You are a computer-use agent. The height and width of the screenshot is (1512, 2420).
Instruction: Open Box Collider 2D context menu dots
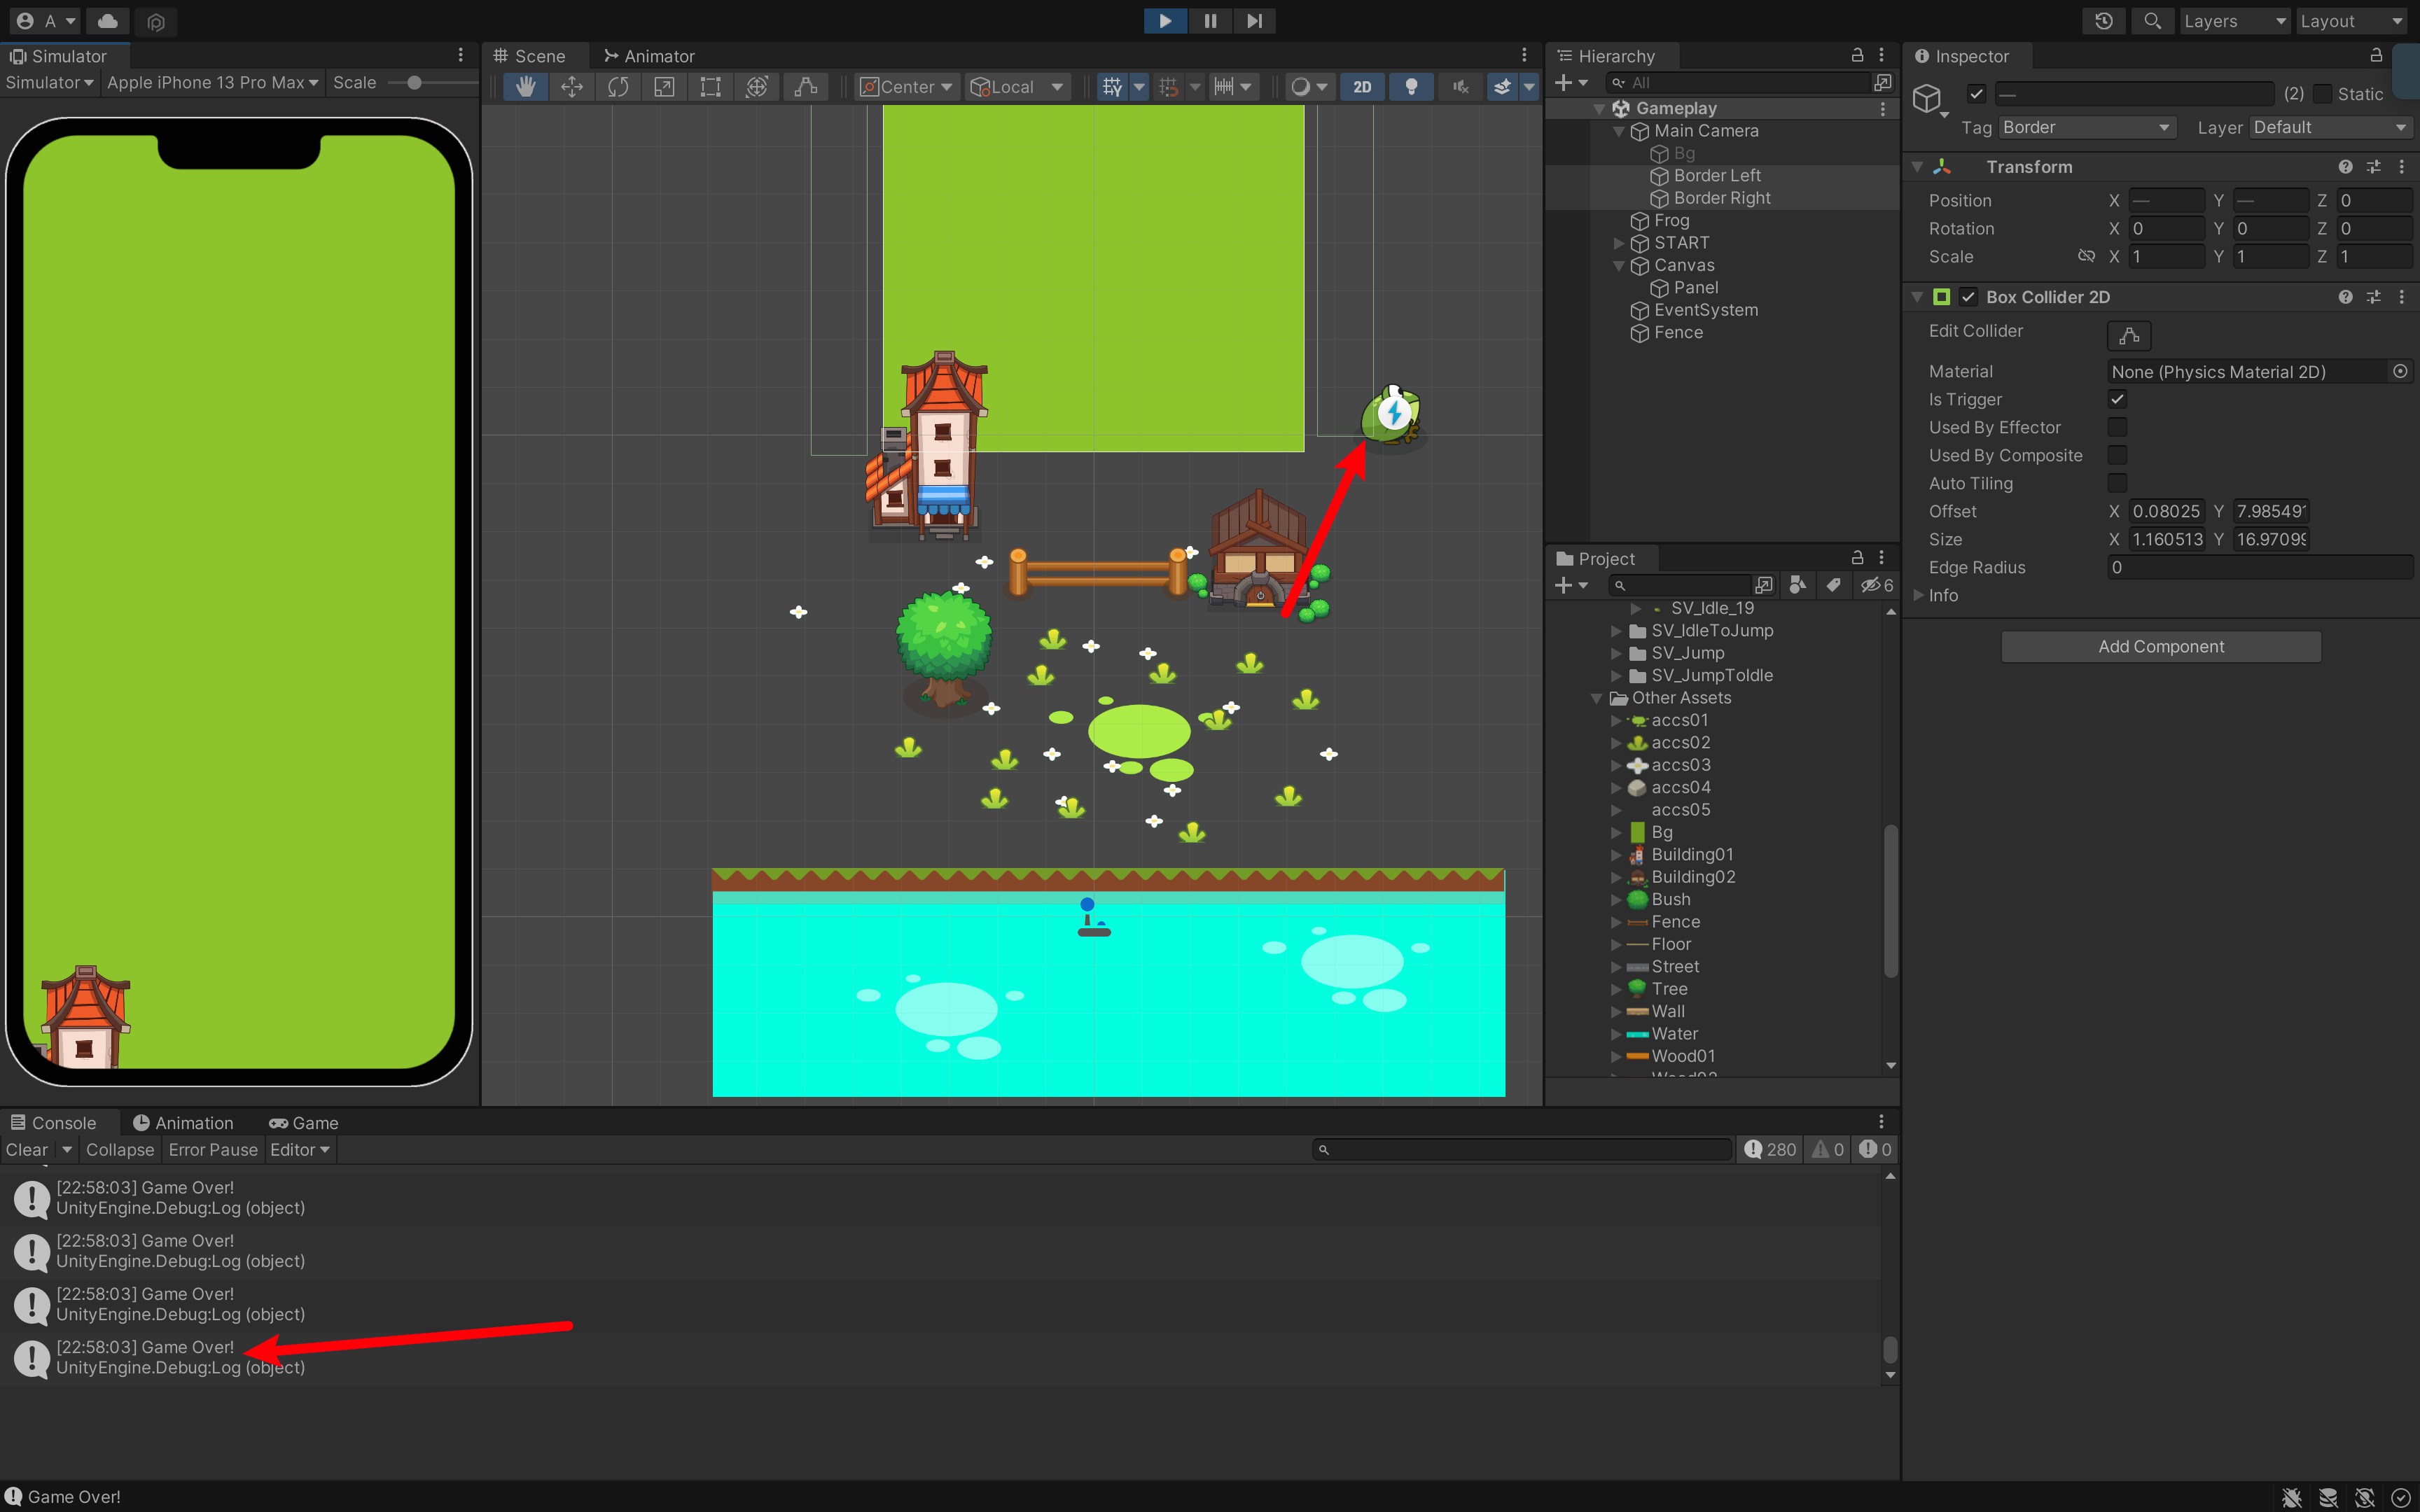(2402, 297)
